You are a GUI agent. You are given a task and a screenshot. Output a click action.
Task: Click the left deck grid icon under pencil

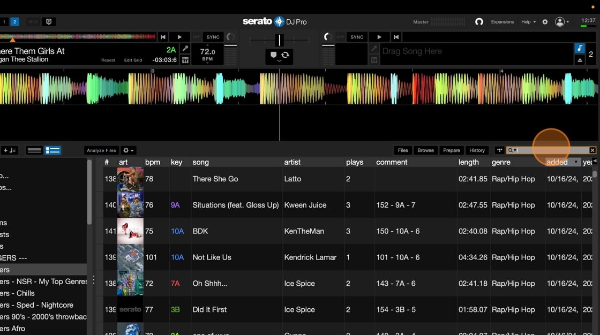(185, 60)
